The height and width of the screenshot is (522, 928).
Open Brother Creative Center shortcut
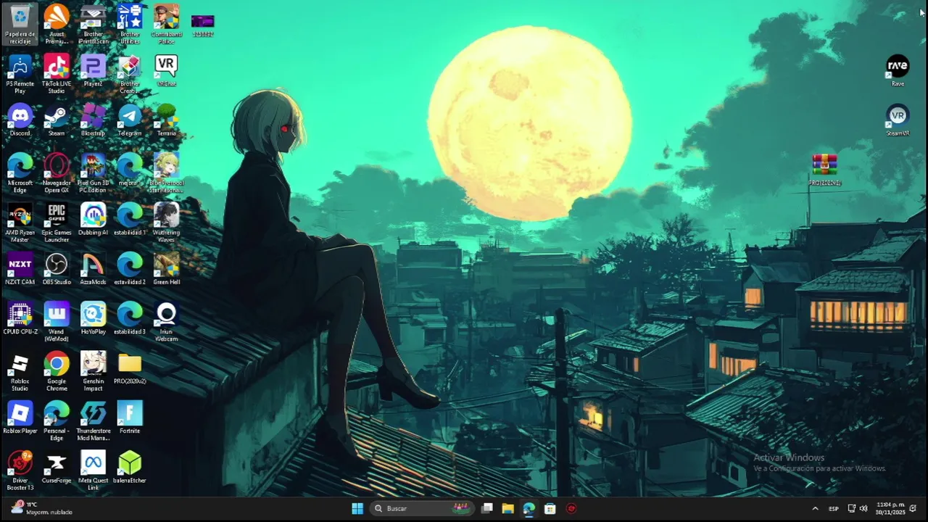(x=130, y=73)
